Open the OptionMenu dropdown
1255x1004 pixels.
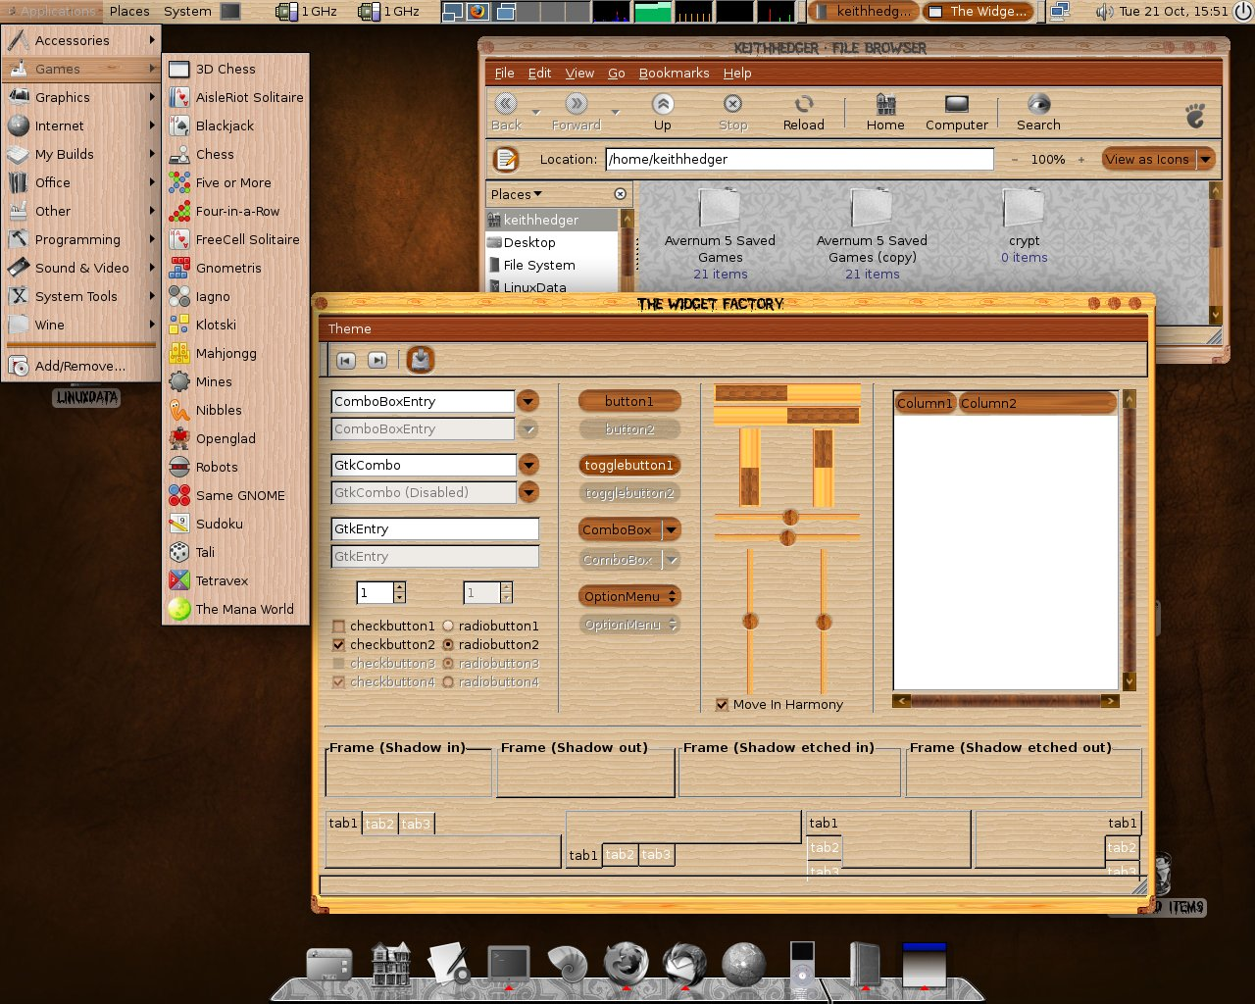click(x=629, y=596)
